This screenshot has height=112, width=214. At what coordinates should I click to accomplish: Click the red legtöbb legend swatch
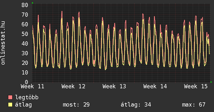click(10, 97)
